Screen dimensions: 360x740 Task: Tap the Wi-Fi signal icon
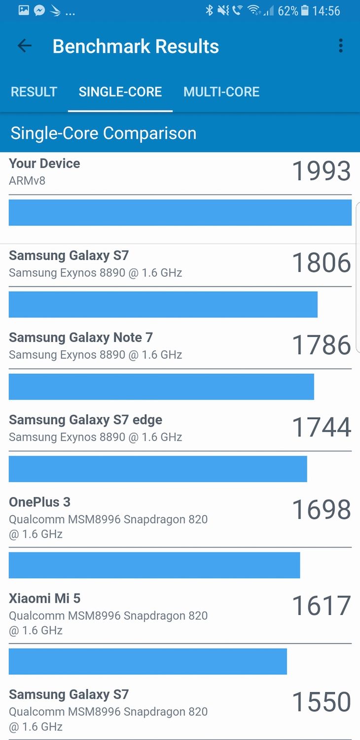point(253,10)
